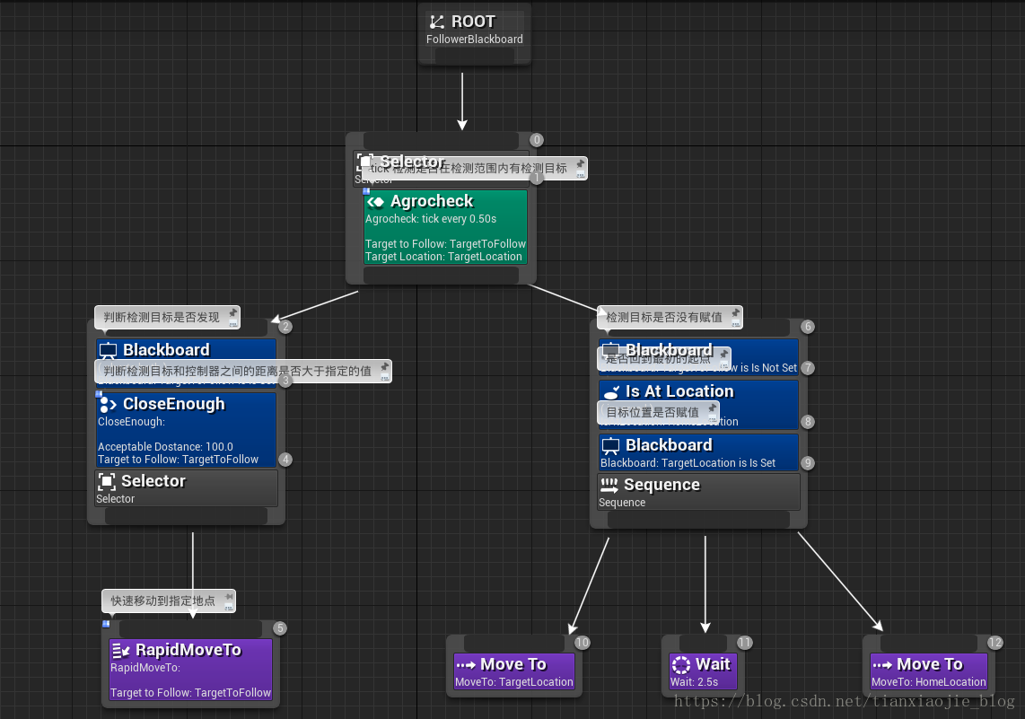Click the RapidMoveTo task icon
Image resolution: width=1025 pixels, height=719 pixels.
[121, 651]
